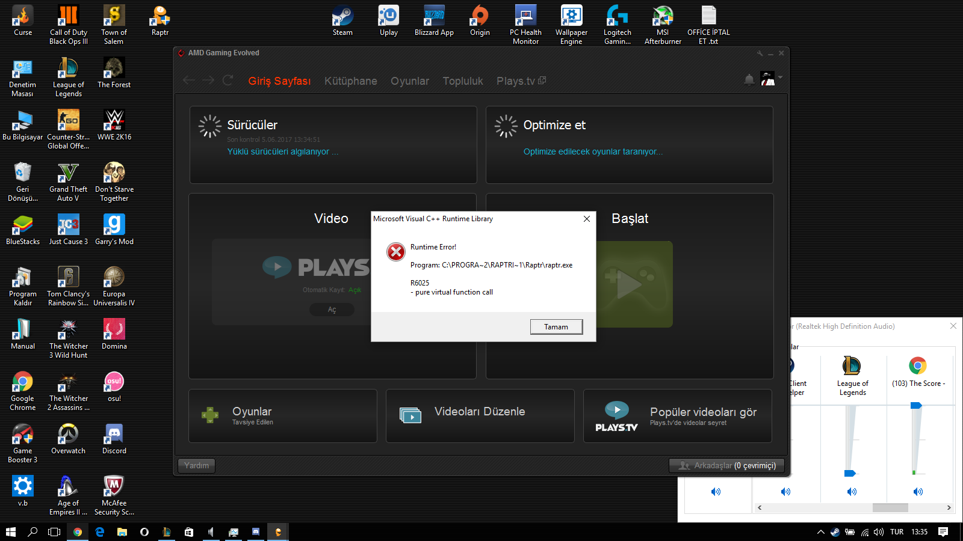Click the Aç button under Otomatik Kayıt
The image size is (963, 541).
pos(332,310)
